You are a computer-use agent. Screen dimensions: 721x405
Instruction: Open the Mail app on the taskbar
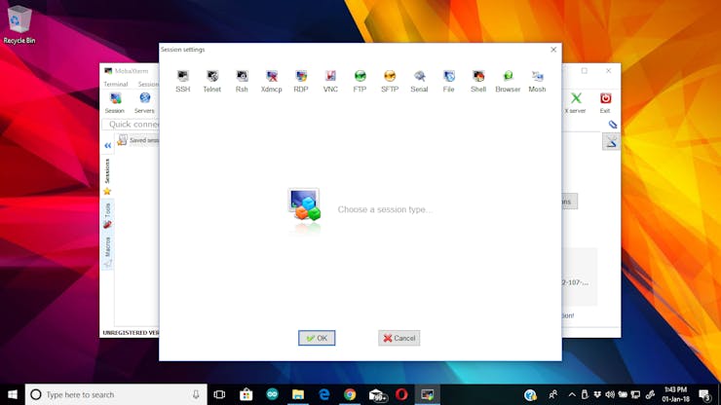[x=377, y=394]
